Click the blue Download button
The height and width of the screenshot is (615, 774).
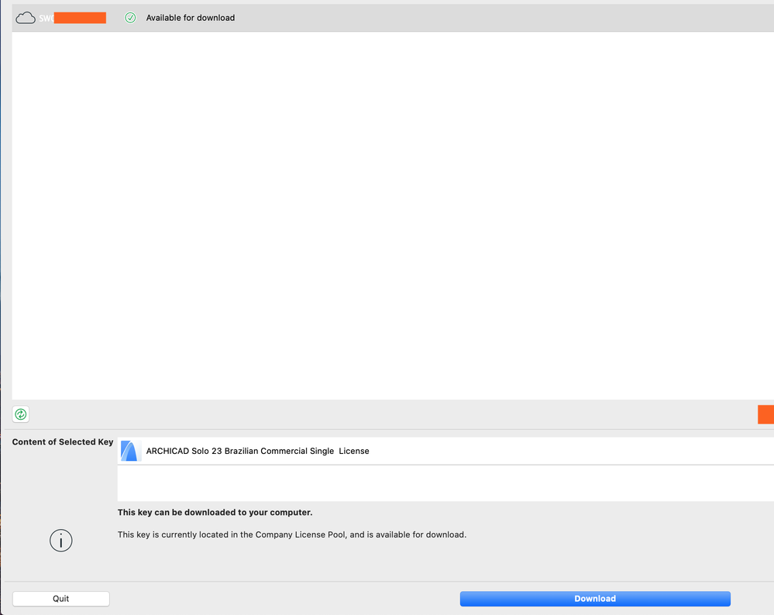click(x=595, y=599)
